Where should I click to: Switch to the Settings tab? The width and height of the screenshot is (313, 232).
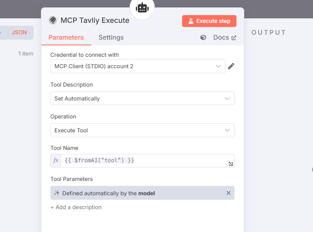111,38
